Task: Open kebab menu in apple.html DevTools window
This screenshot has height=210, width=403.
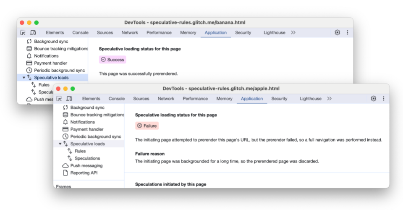Action: coord(383,99)
